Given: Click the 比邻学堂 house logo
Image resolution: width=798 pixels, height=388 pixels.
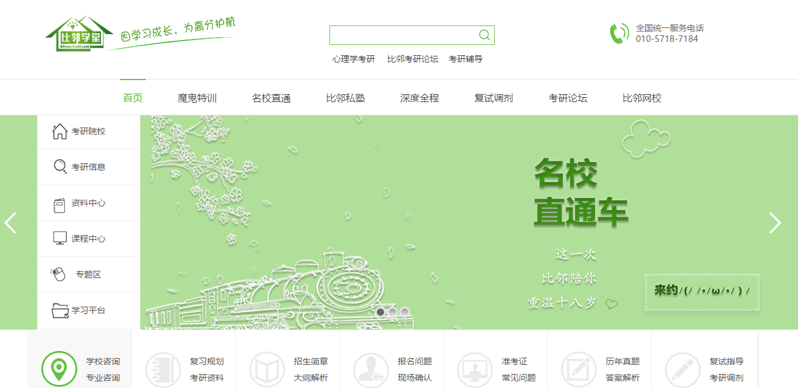Looking at the screenshot, I should pos(80,35).
